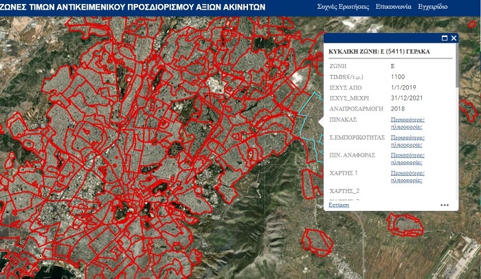Open the Εγχειρίδιο manual link

point(433,6)
